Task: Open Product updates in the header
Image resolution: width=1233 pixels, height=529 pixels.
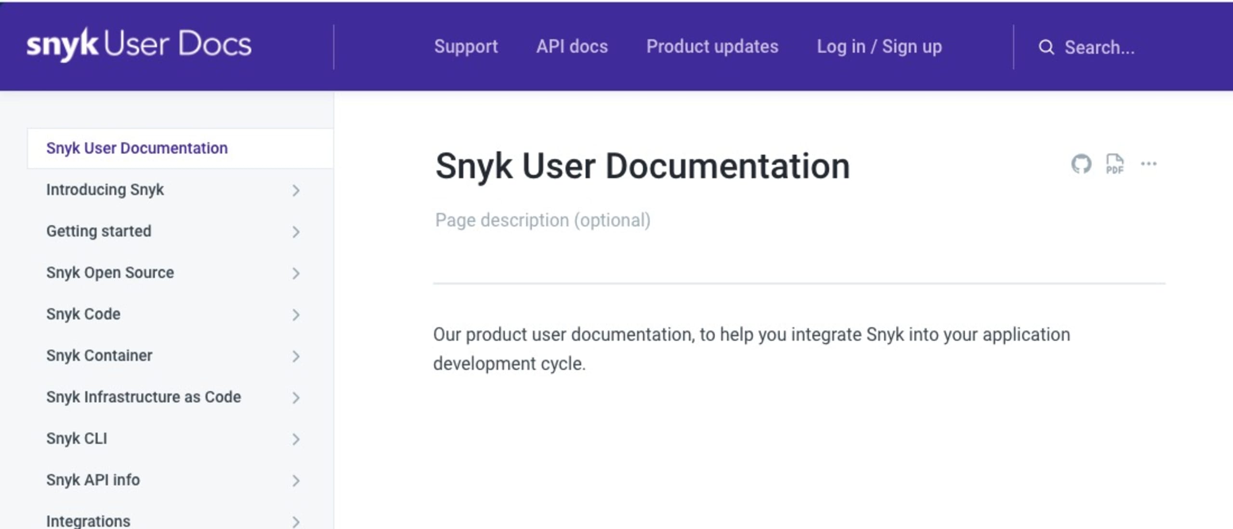Action: pyautogui.click(x=712, y=47)
